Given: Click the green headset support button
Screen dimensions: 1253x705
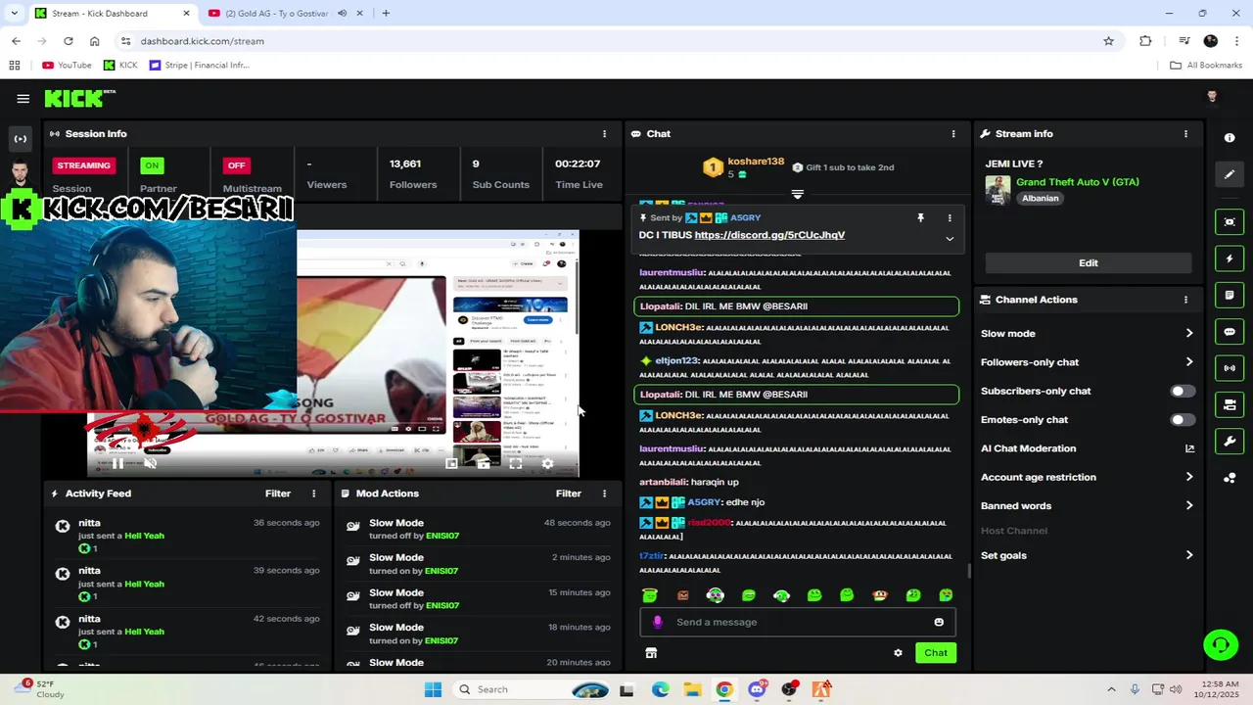Looking at the screenshot, I should [1221, 644].
